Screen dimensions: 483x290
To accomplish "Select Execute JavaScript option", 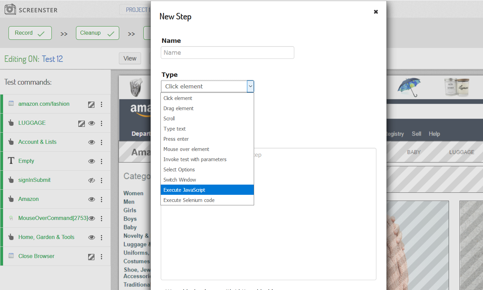I will point(207,190).
